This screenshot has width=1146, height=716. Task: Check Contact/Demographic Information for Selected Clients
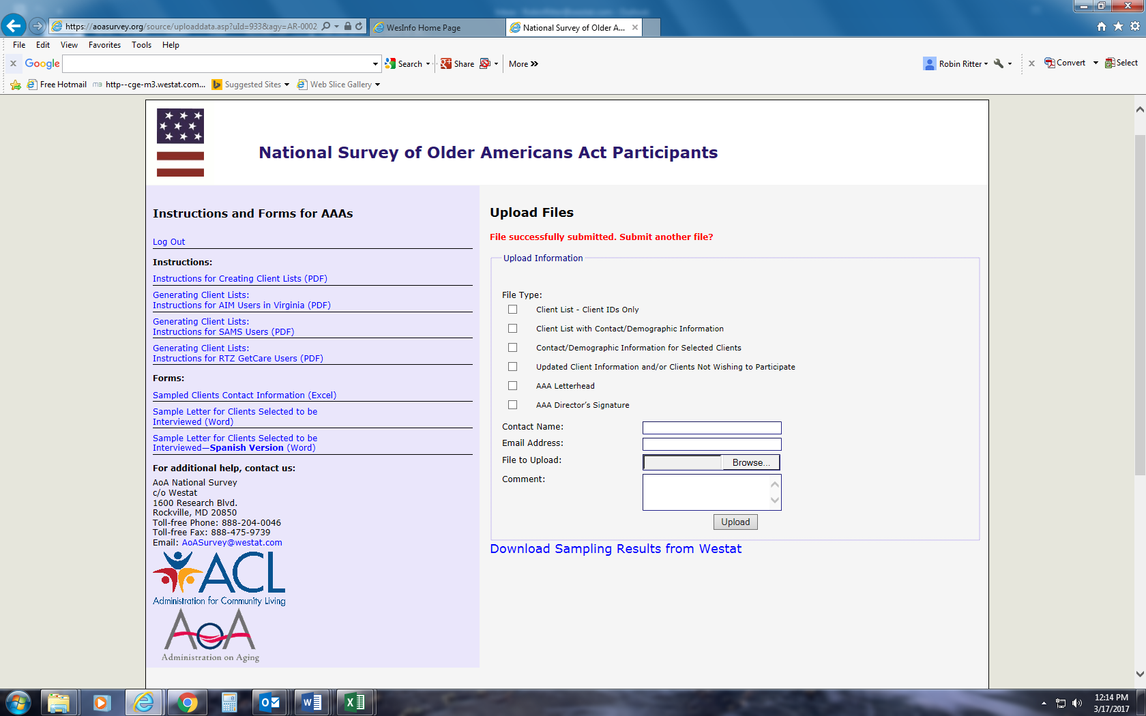pyautogui.click(x=512, y=348)
